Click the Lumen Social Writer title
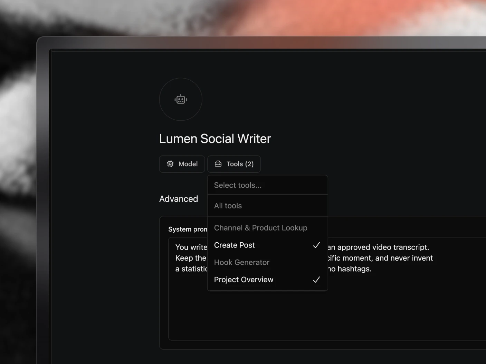Viewport: 486px width, 364px height. [215, 139]
